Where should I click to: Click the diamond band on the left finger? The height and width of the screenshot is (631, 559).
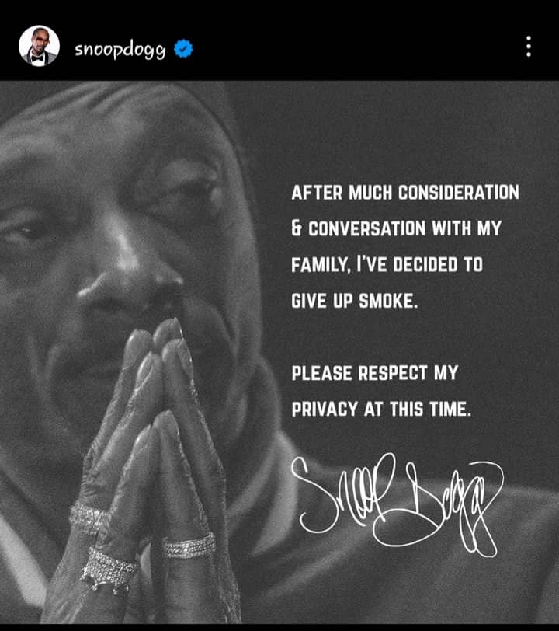(89, 518)
